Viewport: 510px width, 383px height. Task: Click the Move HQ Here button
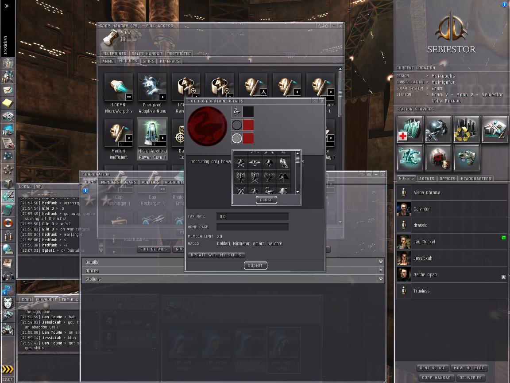tap(469, 368)
